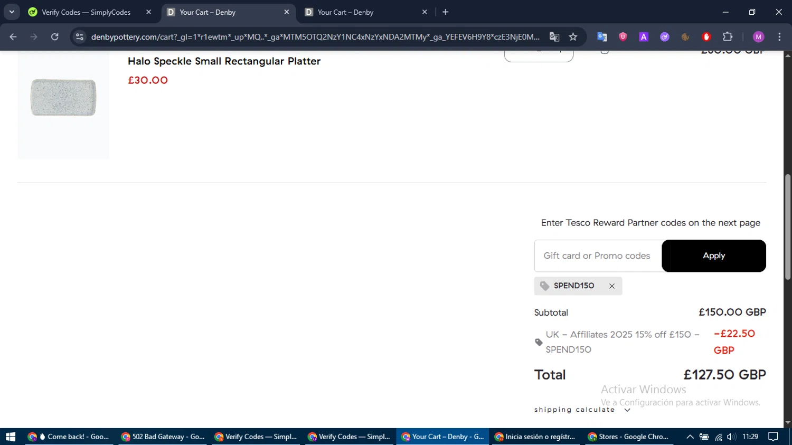This screenshot has width=792, height=445.
Task: Open 'Come back! - Goo...' taskbar window
Action: pyautogui.click(x=68, y=437)
